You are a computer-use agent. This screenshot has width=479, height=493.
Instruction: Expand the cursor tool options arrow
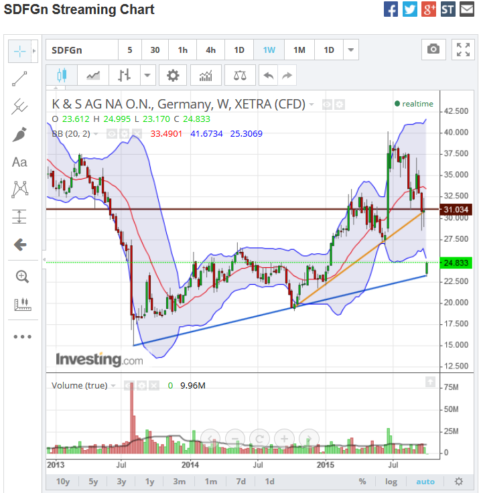[x=34, y=51]
